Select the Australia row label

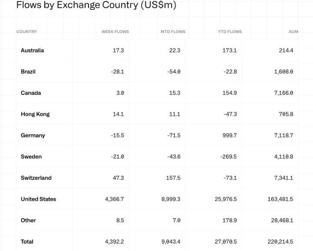(32, 50)
